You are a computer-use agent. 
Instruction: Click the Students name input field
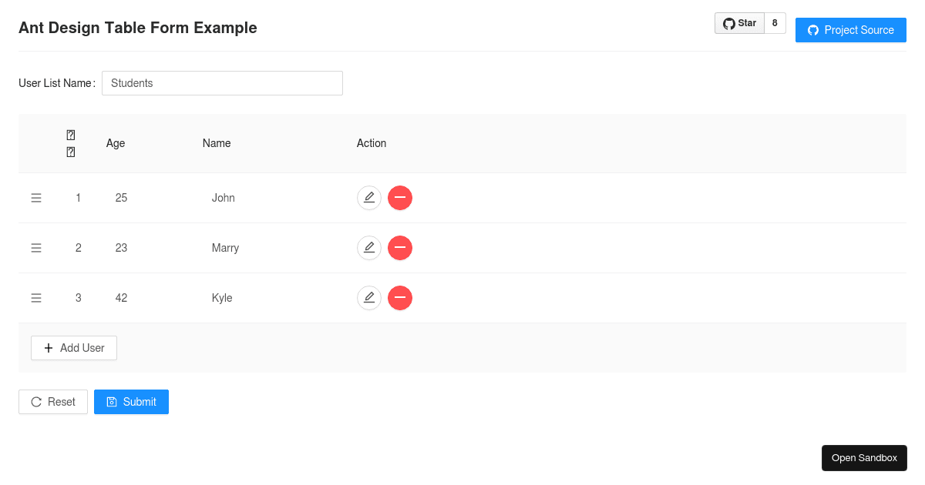(222, 83)
